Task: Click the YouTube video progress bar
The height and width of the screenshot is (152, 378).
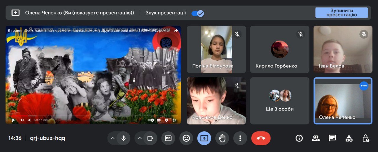Action: [x=89, y=116]
